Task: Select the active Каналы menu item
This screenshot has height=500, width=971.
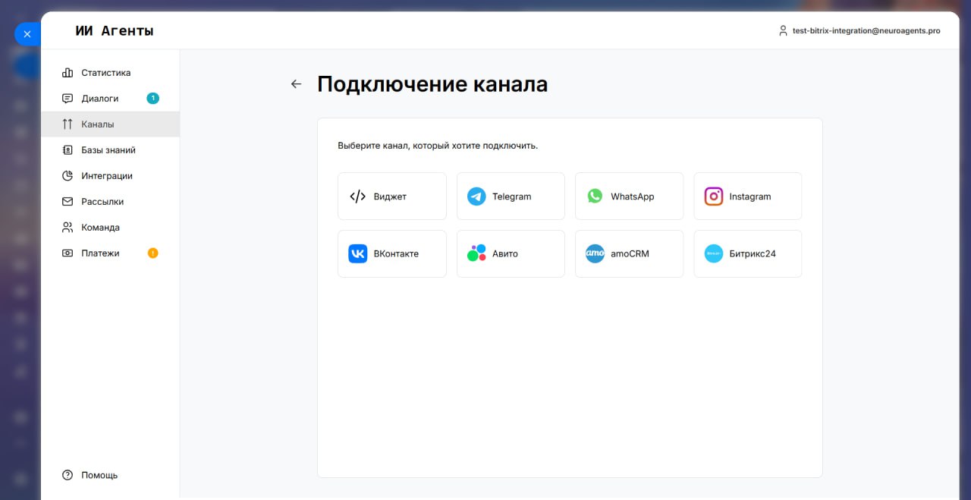Action: pyautogui.click(x=110, y=124)
